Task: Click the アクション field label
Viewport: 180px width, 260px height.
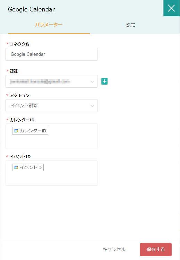Action: click(19, 95)
